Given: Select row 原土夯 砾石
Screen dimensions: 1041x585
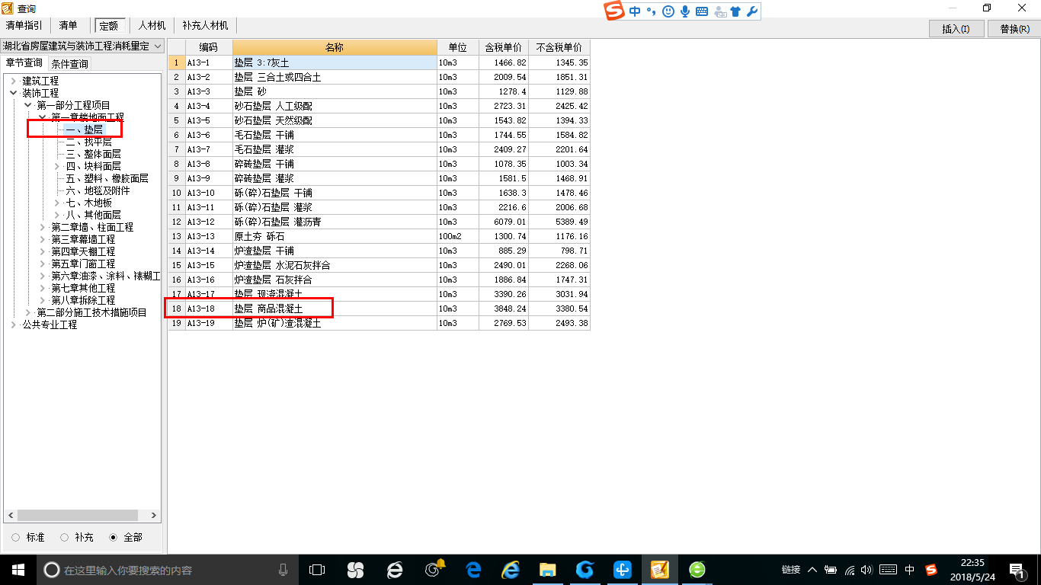Looking at the screenshot, I should 380,236.
